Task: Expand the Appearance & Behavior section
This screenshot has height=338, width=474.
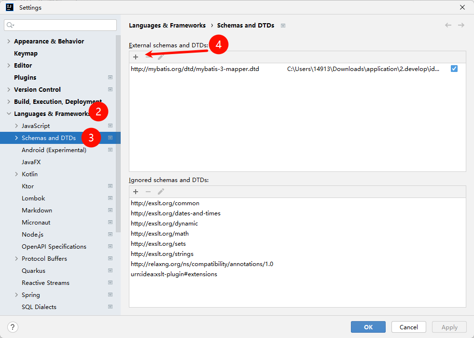Action: [8, 41]
